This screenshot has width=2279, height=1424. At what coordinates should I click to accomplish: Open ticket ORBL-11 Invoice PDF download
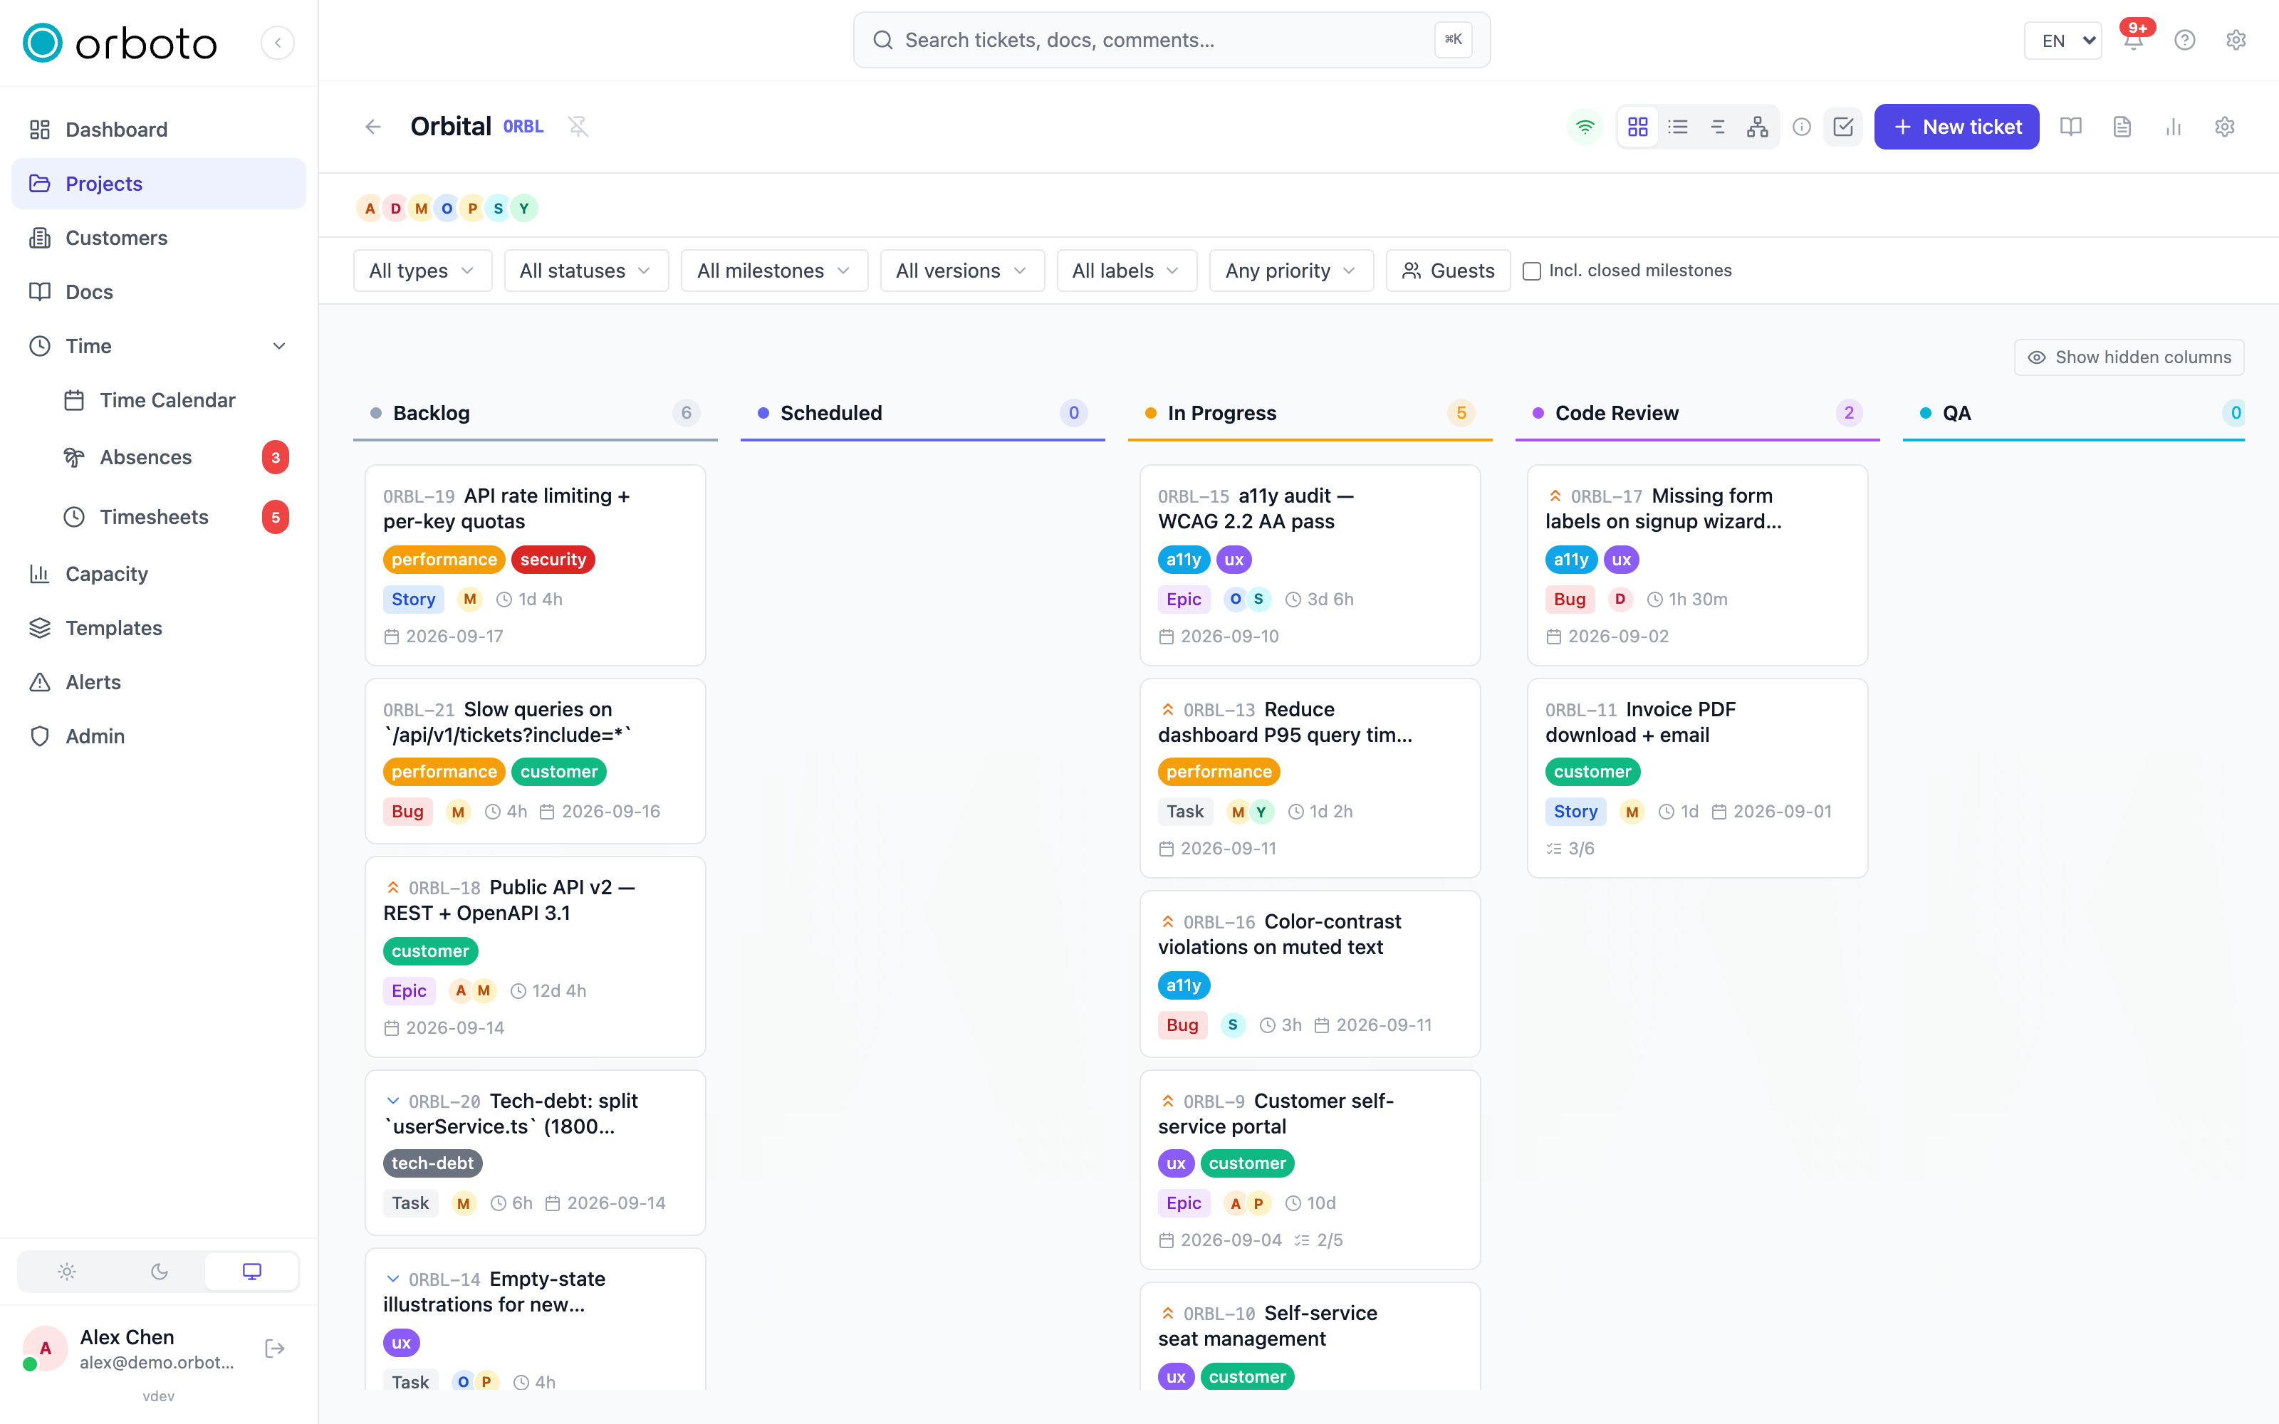[1697, 778]
